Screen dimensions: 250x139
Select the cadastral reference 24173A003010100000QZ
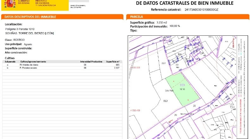[x=201, y=9]
